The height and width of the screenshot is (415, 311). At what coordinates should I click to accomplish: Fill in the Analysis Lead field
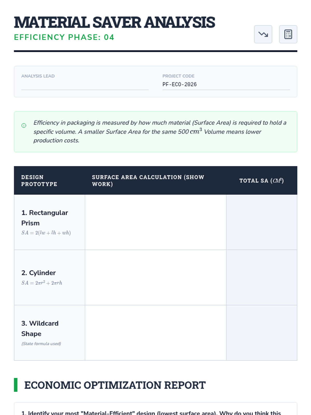(x=85, y=85)
